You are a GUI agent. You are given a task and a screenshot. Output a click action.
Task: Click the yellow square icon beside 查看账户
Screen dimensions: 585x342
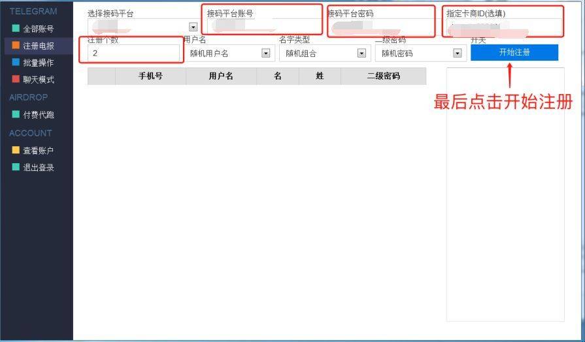(16, 150)
